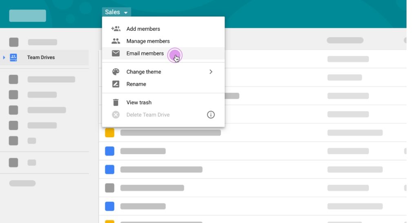Choose the Add members menu label

point(143,29)
